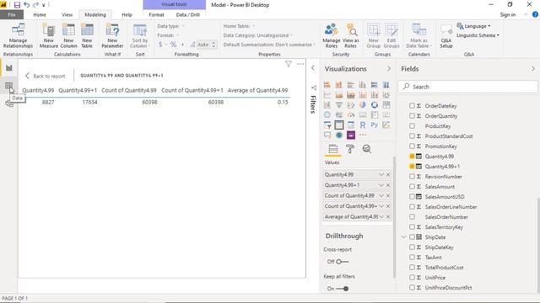Check the ProductKey field checkbox
Viewport: 540px width, 303px height.
click(412, 126)
